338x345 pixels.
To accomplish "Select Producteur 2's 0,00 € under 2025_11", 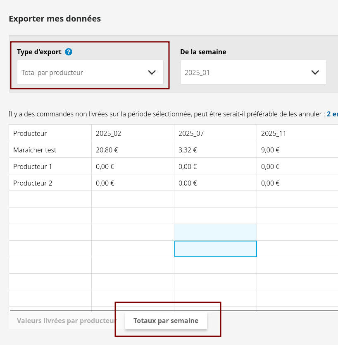I will pos(297,183).
